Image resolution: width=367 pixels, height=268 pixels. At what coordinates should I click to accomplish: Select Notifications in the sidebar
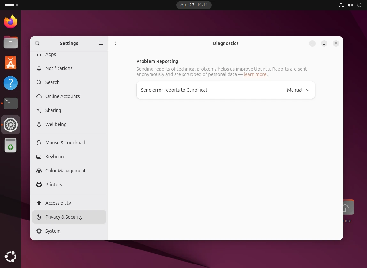[59, 68]
